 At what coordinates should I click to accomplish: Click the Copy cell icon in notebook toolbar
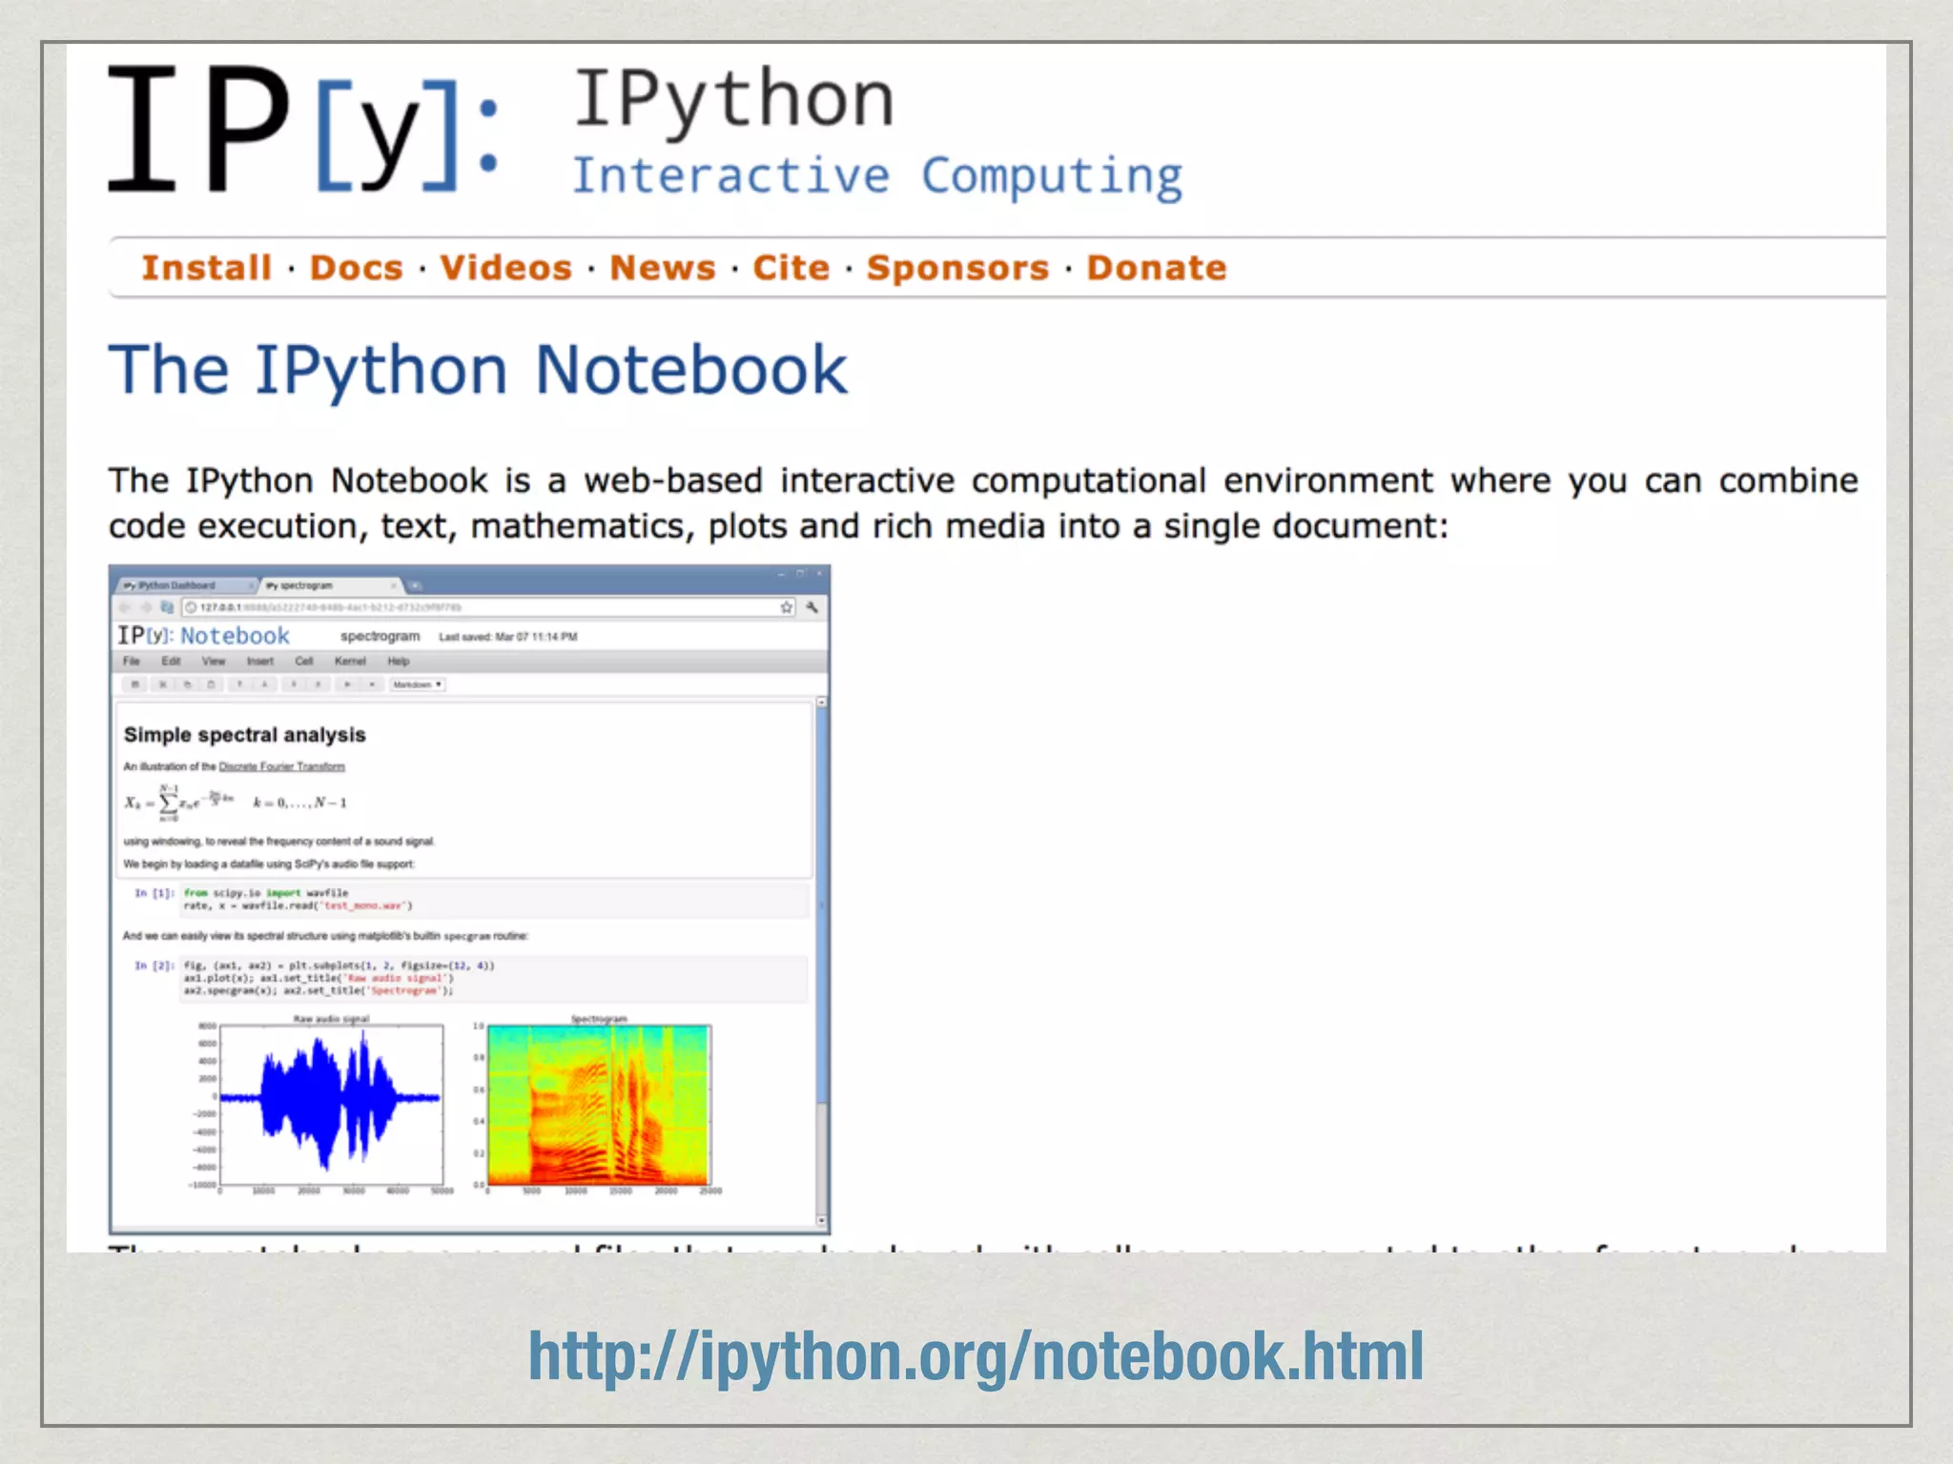point(187,684)
